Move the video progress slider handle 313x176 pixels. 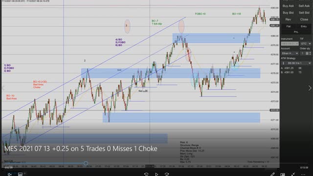pos(86,163)
